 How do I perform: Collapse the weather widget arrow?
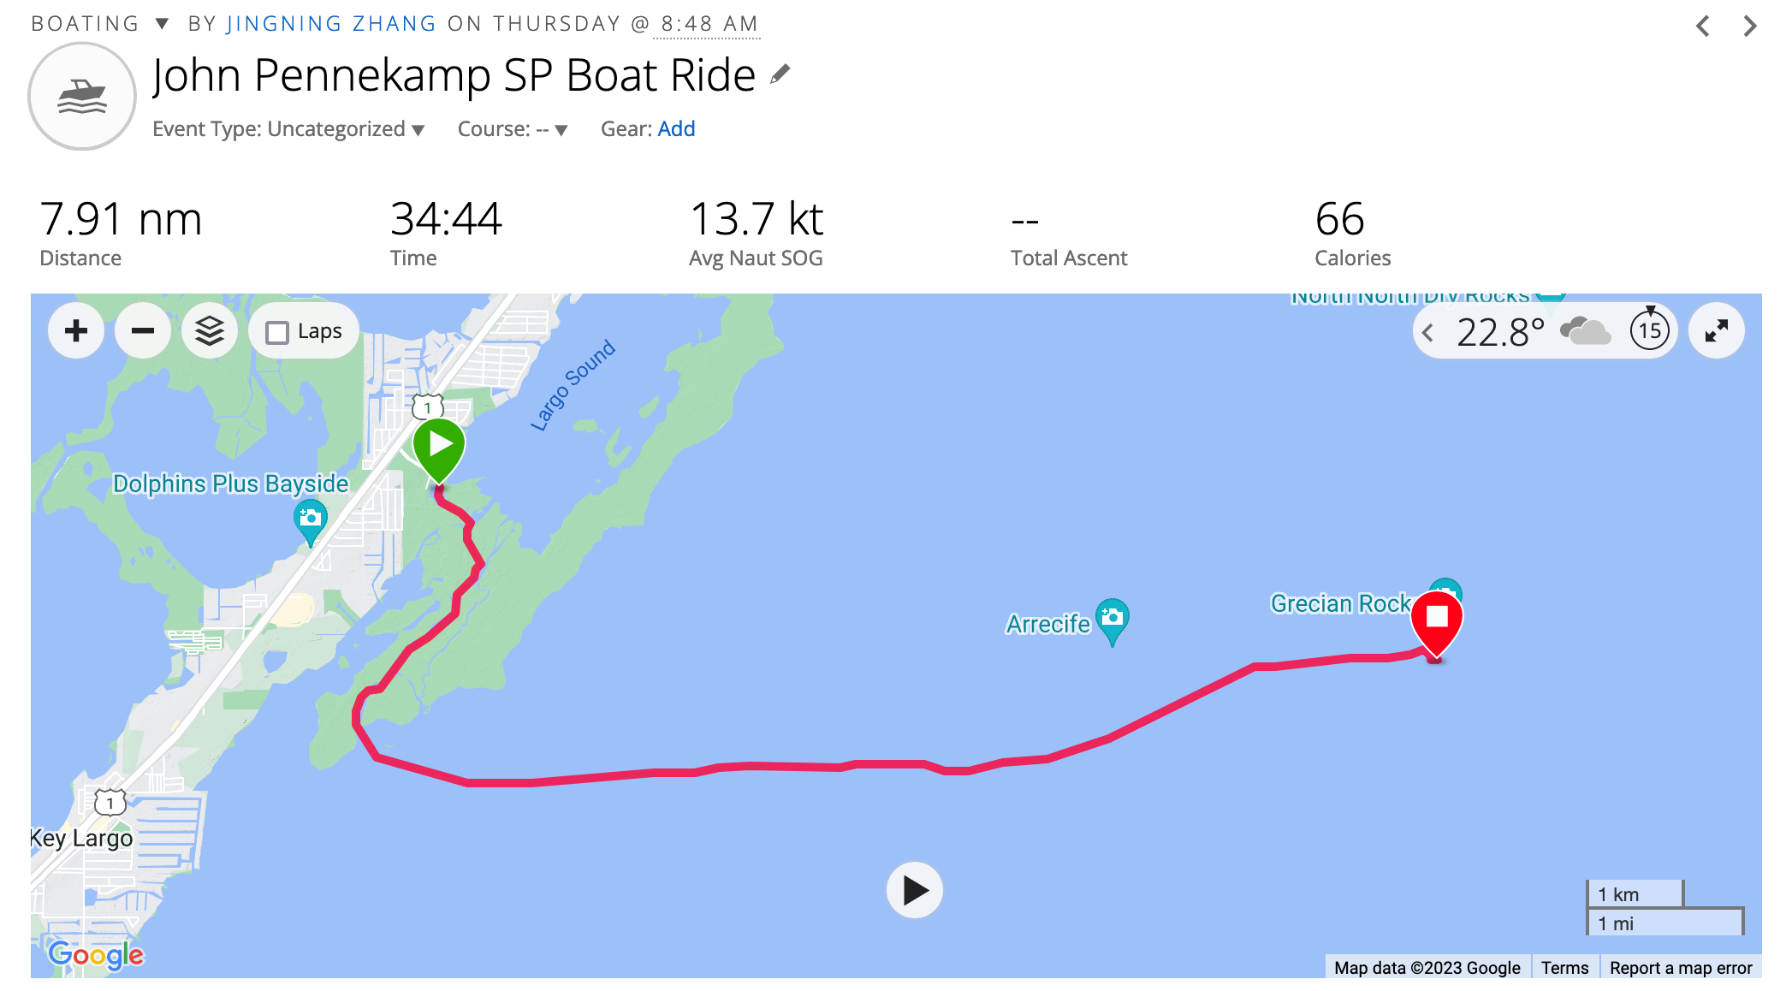coord(1427,332)
